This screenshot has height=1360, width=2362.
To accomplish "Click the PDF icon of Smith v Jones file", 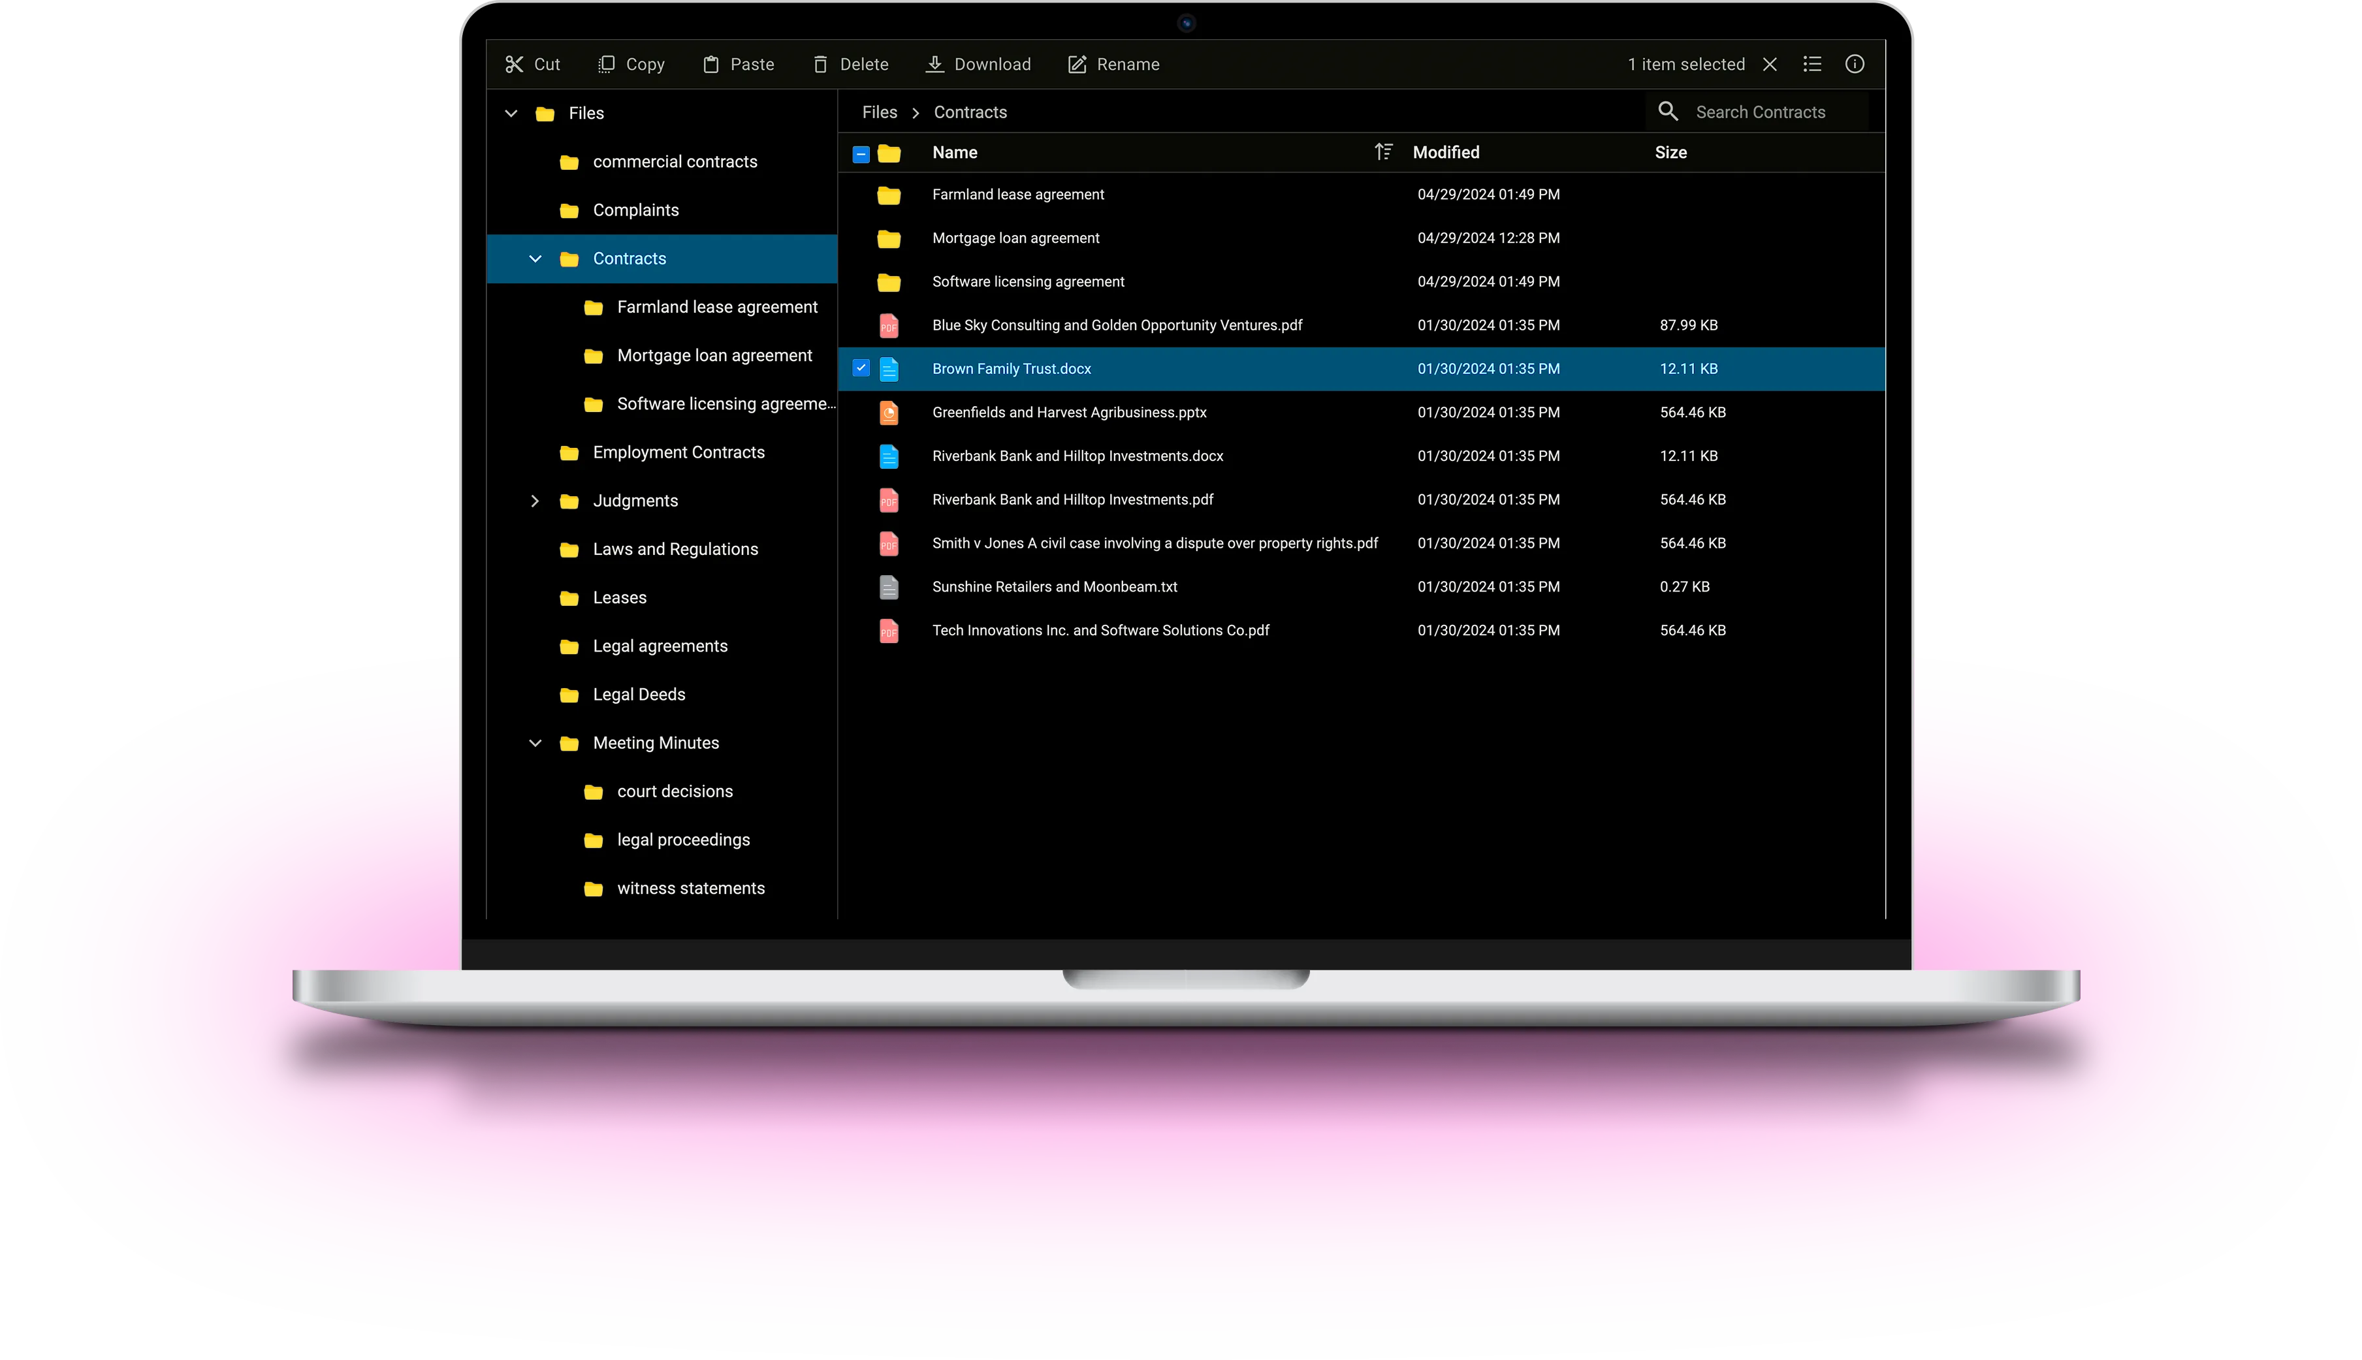I will [889, 544].
